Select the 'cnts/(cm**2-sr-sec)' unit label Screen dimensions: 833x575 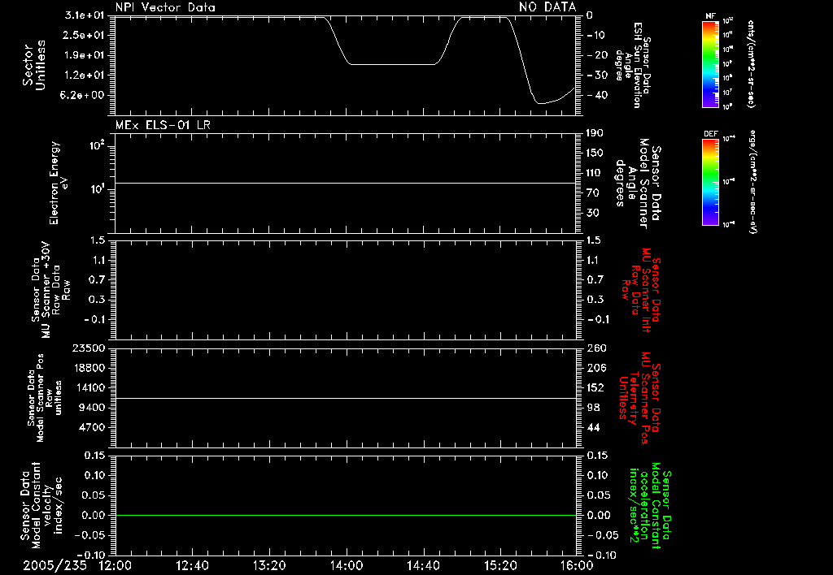(x=751, y=64)
